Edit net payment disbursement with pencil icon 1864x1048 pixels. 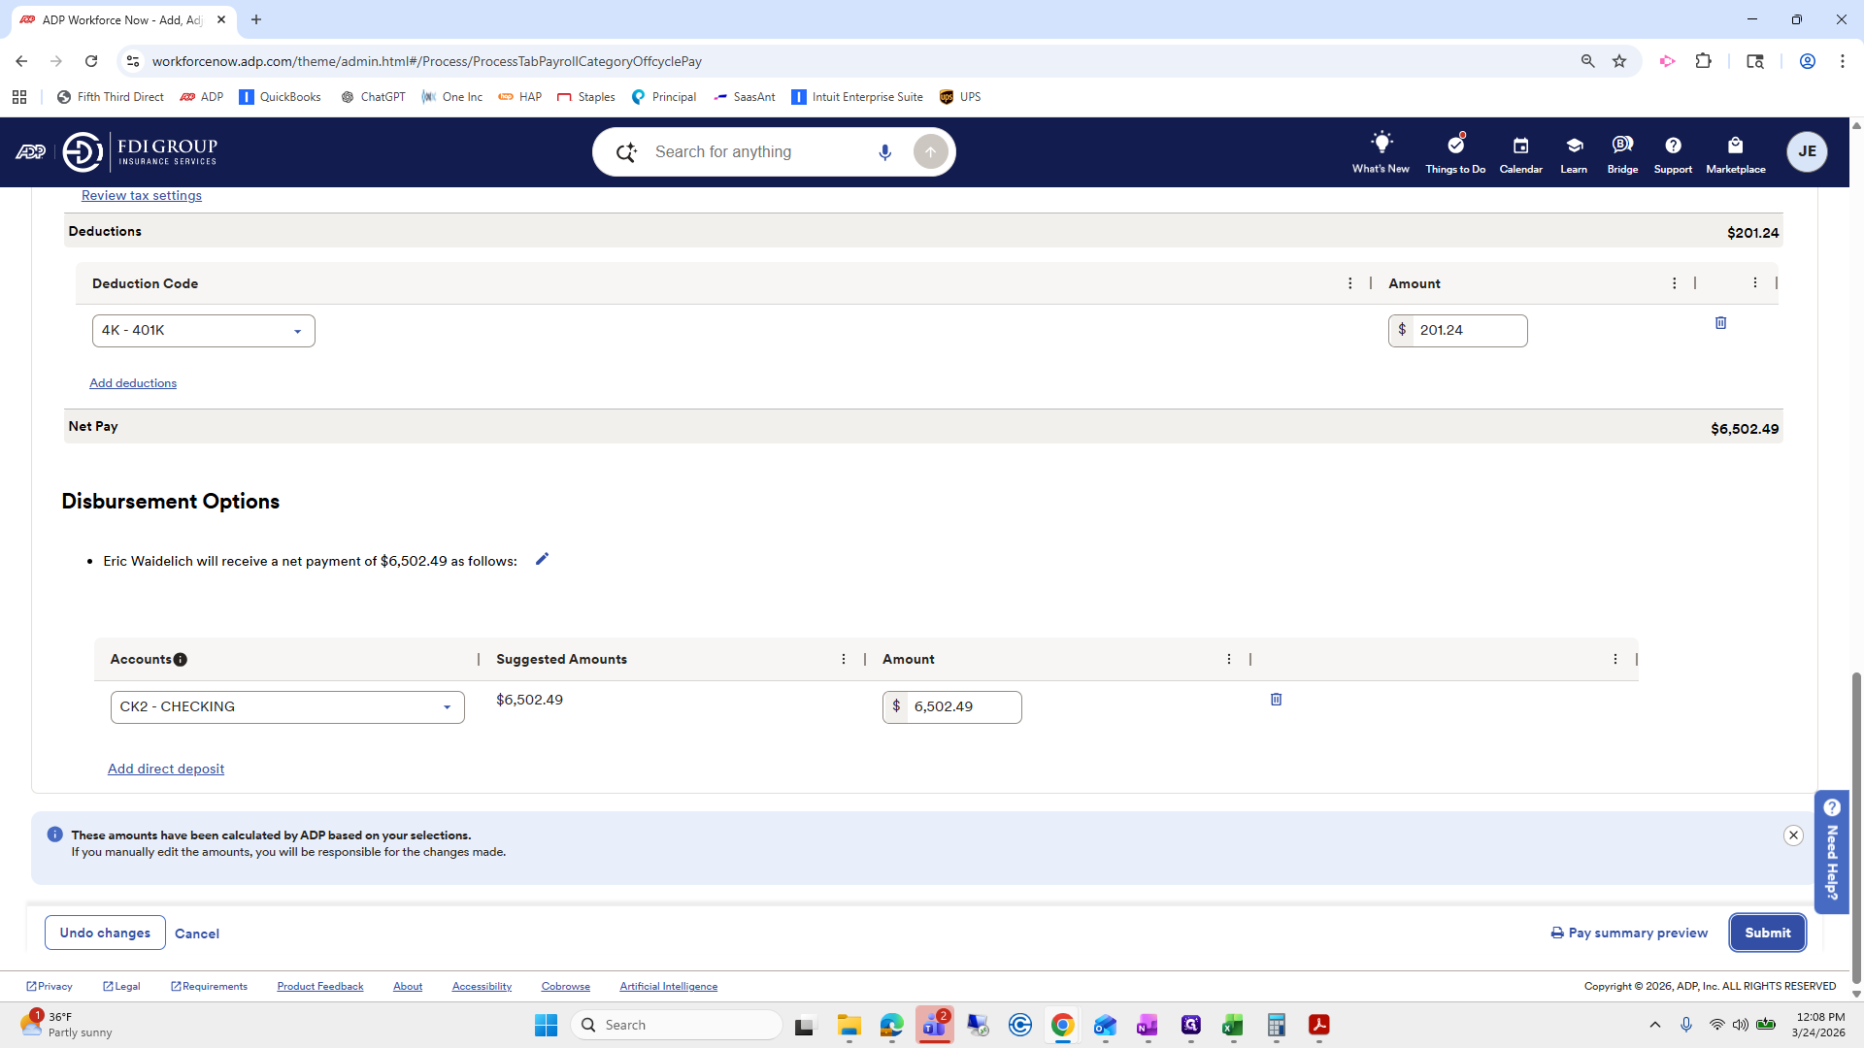(x=542, y=559)
